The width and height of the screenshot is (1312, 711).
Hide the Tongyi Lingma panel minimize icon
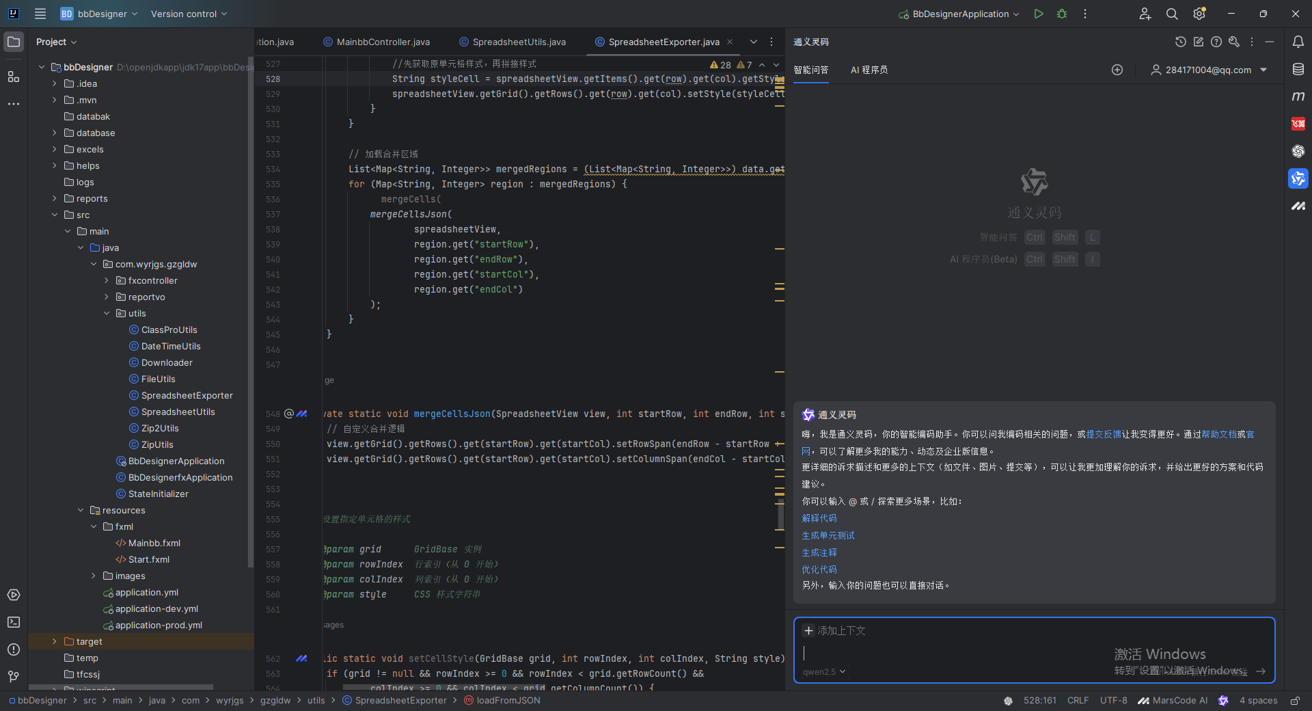pyautogui.click(x=1270, y=42)
